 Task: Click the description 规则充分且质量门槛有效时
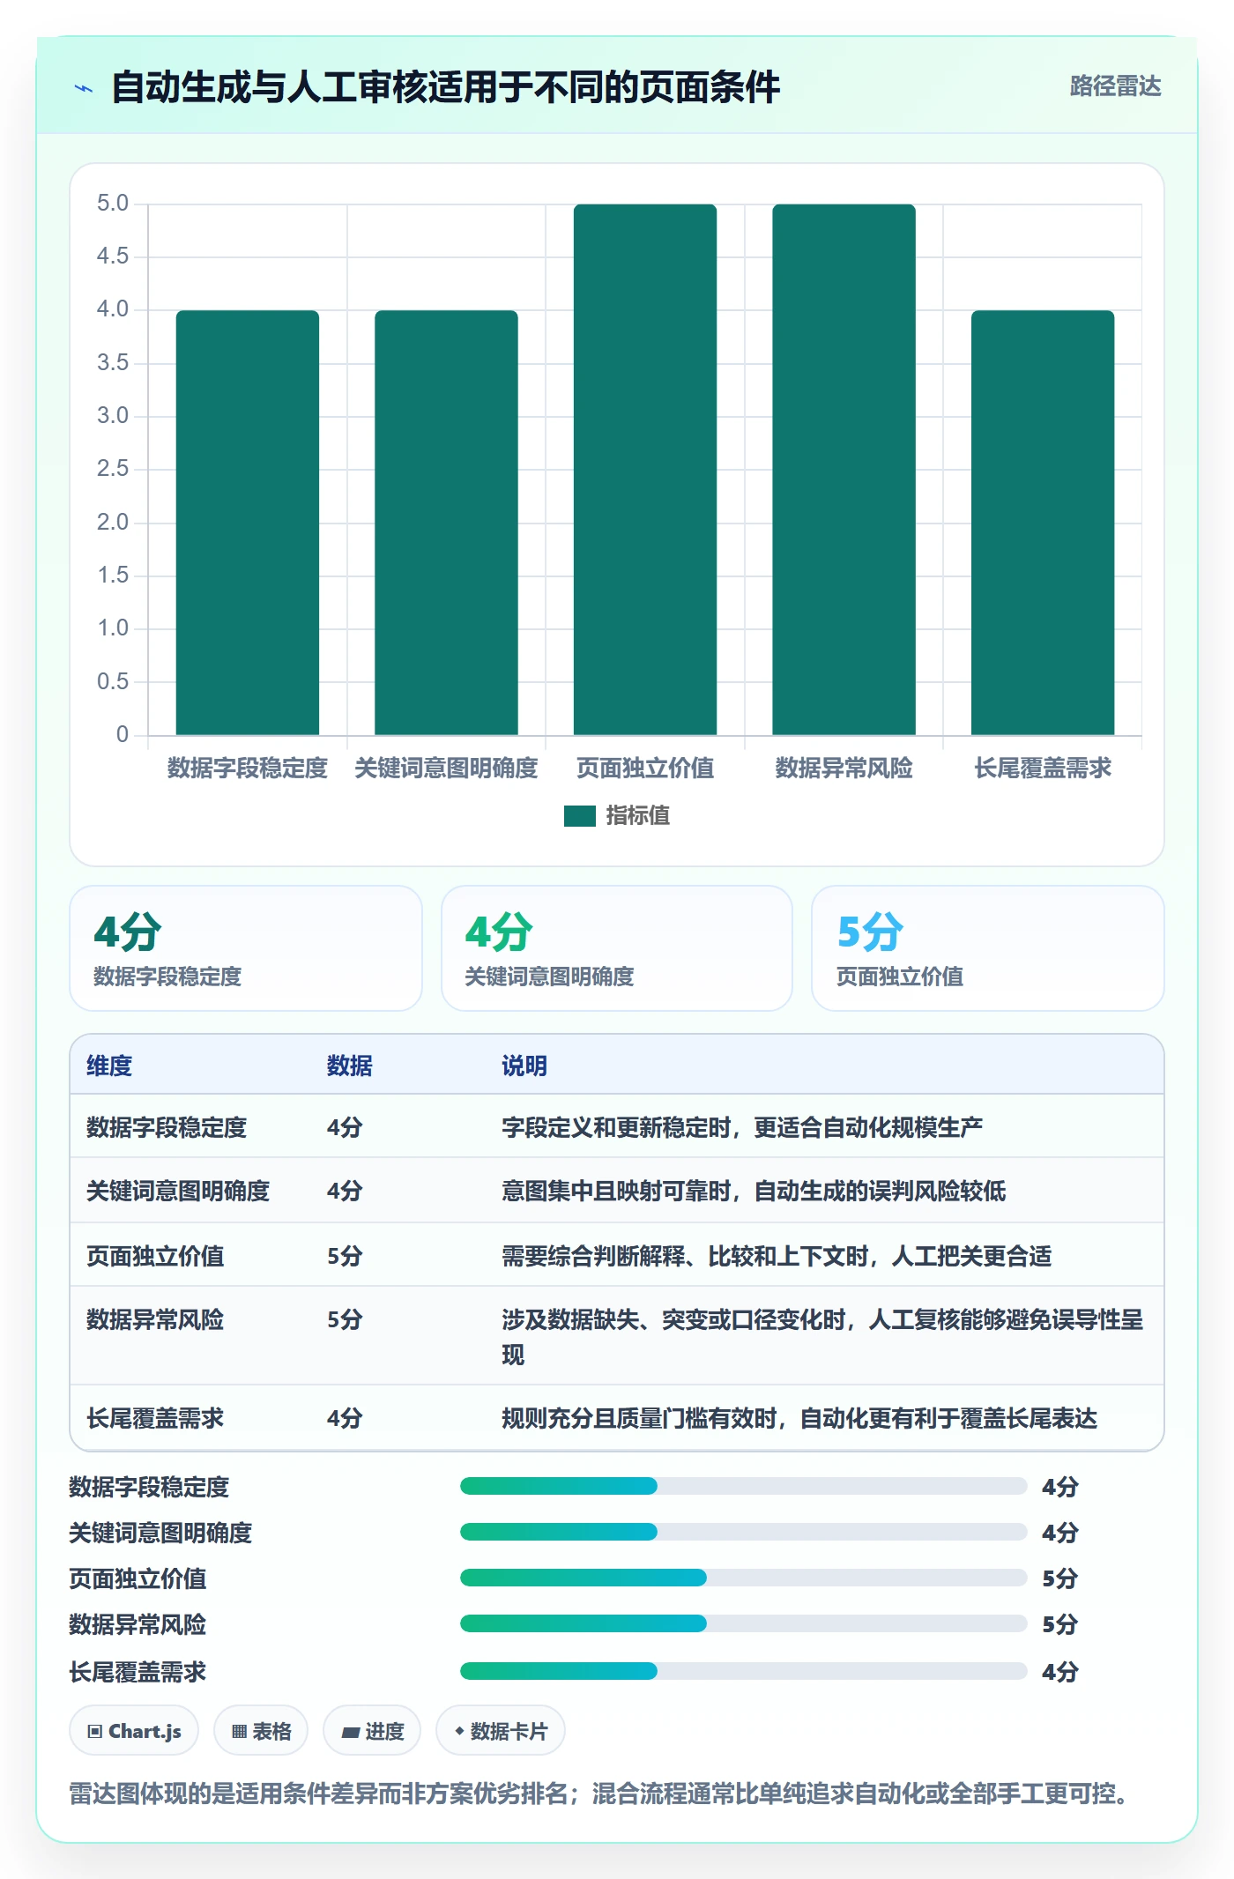pos(799,1419)
